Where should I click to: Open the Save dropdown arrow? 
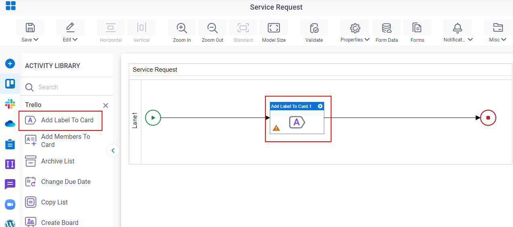tap(36, 40)
